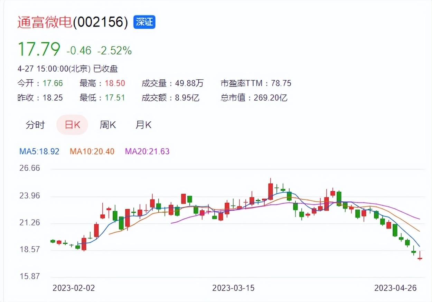Click the stock name 通富微电
Viewport: 432px width, 302px height.
click(x=45, y=22)
